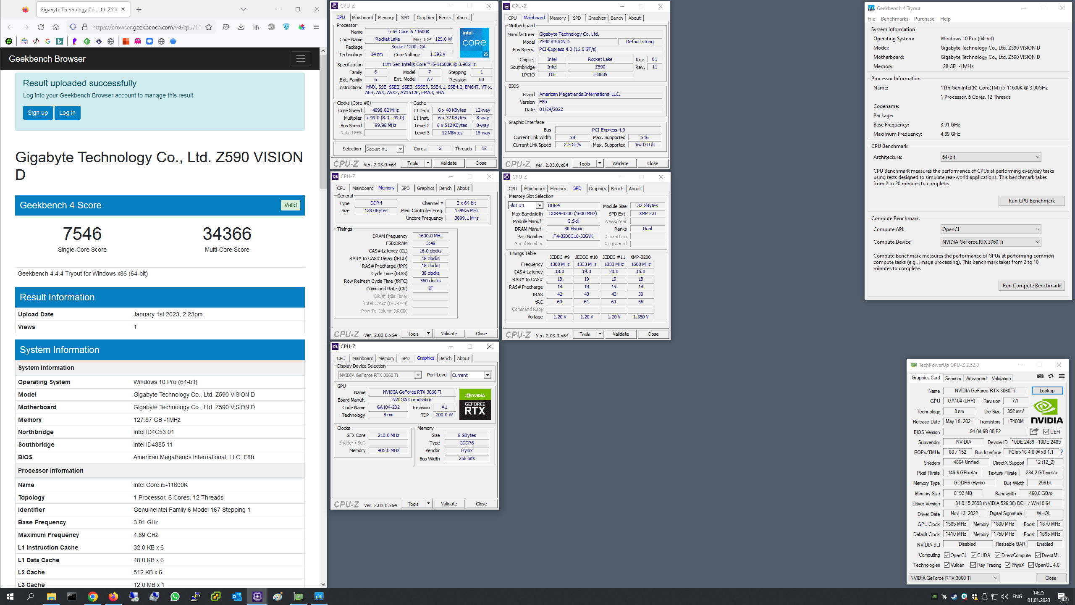Click the Adblock Plus extension icon

271,27
